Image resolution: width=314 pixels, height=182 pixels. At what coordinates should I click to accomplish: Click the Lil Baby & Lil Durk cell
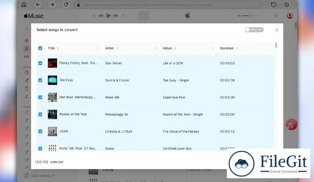[119, 132]
